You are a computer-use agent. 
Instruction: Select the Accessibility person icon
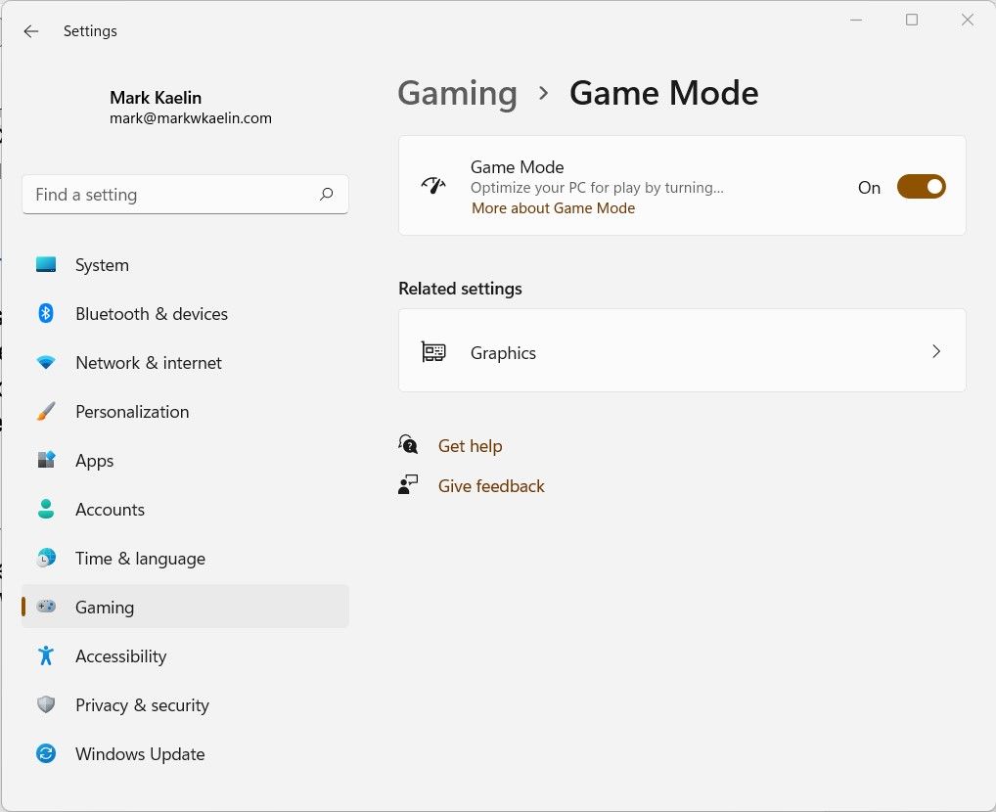coord(46,655)
